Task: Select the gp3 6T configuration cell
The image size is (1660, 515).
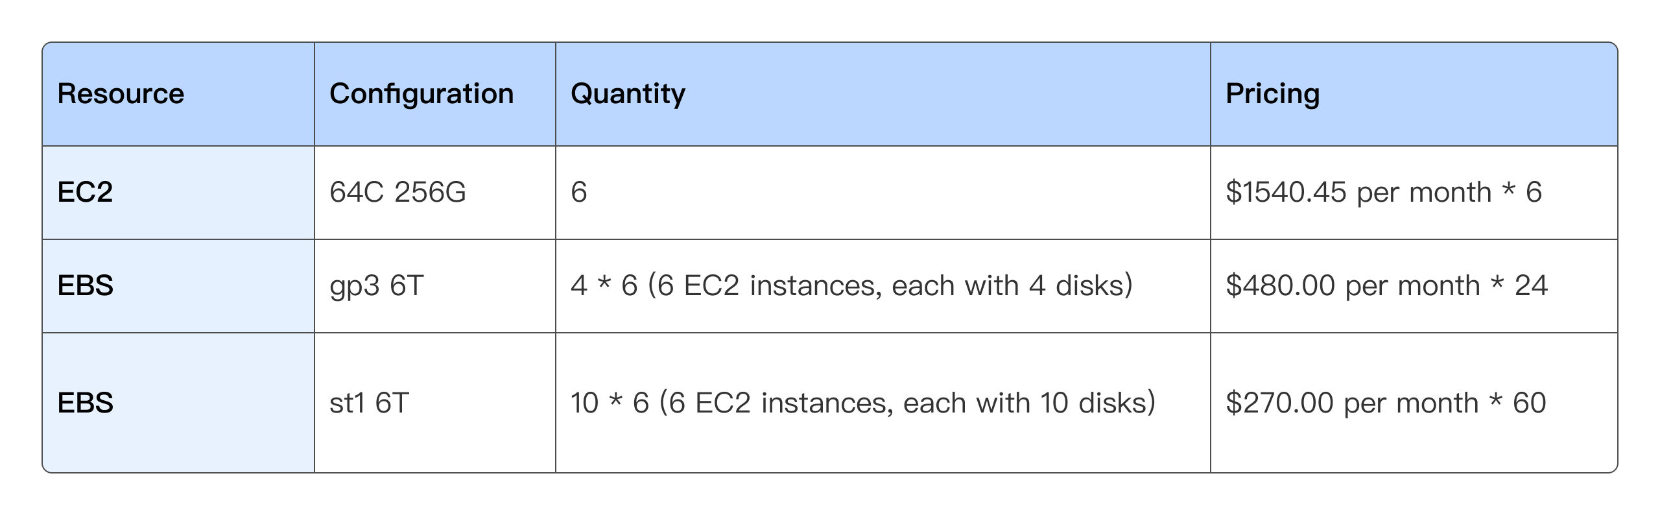Action: coord(376,286)
